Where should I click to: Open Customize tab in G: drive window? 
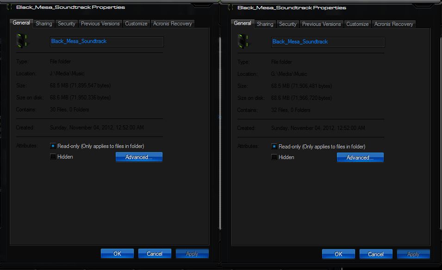point(357,24)
